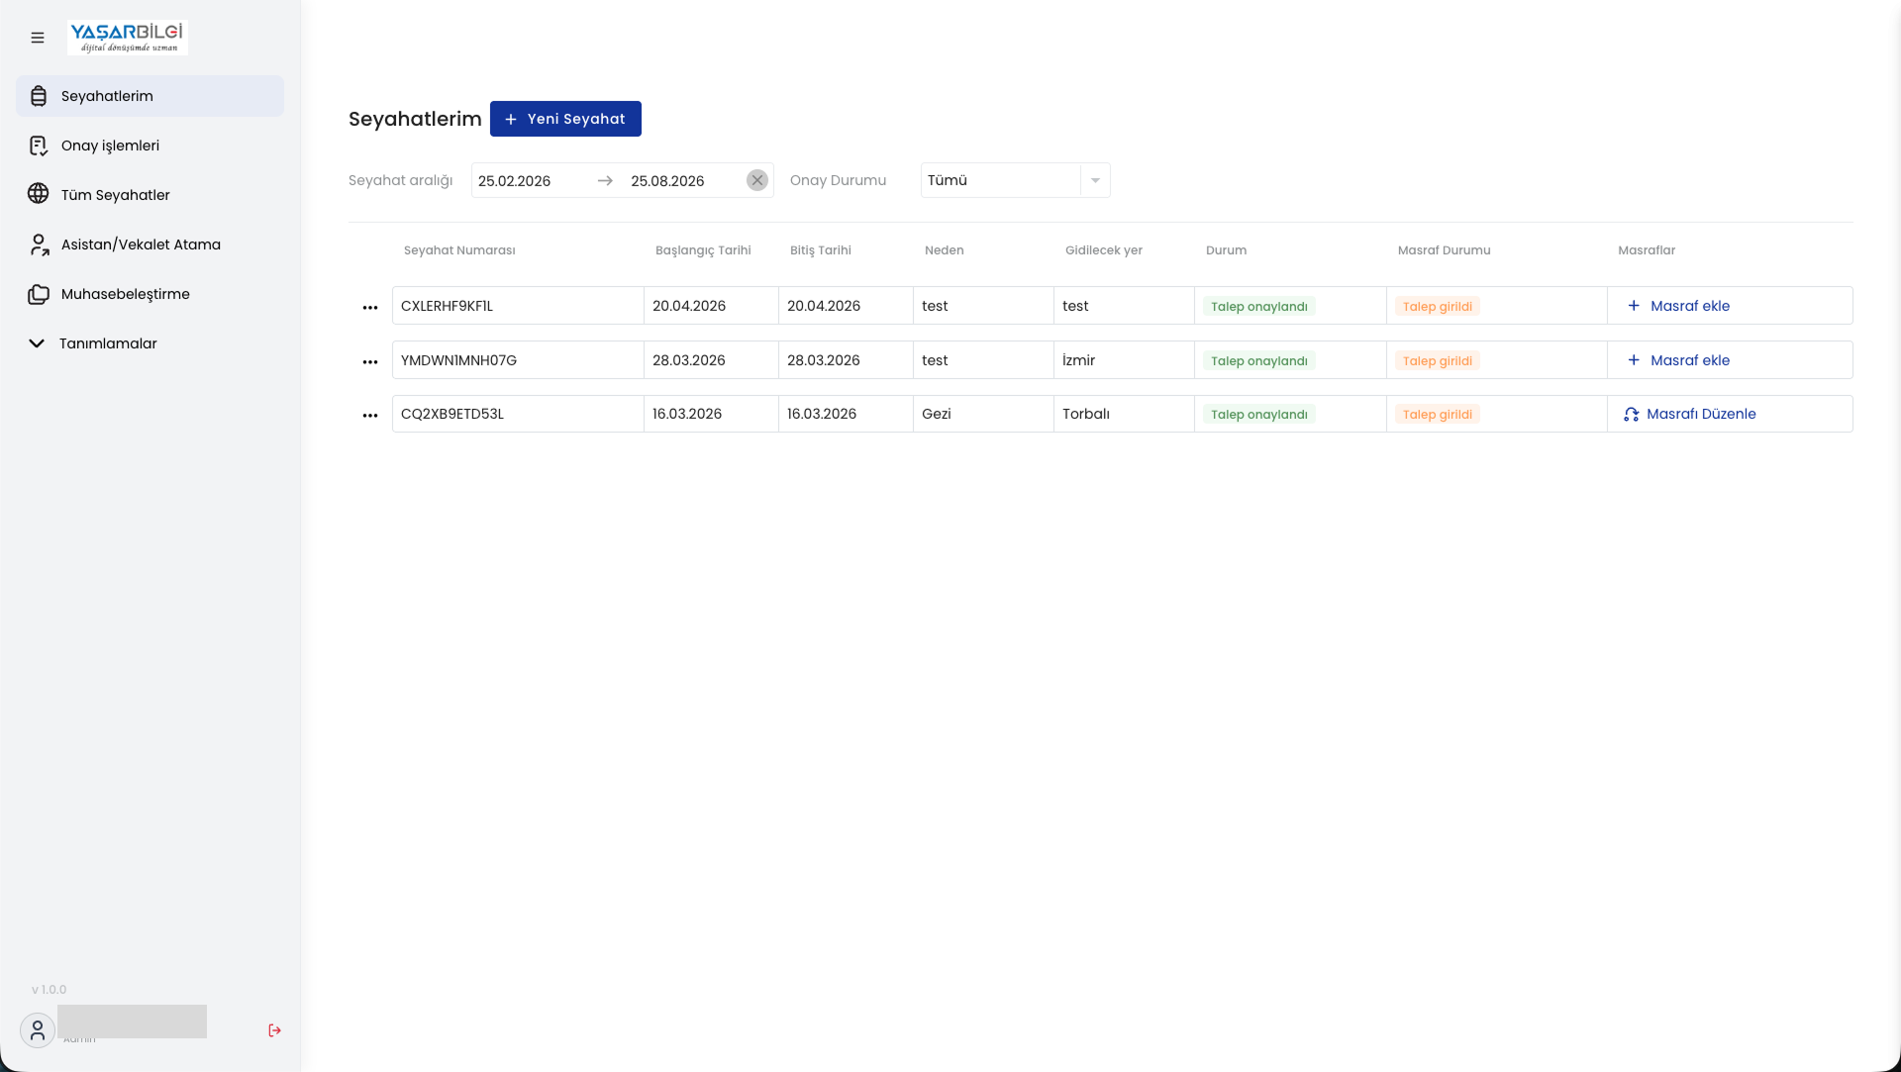1901x1072 pixels.
Task: Click the v 1.0.0 version label
Action: click(x=49, y=990)
